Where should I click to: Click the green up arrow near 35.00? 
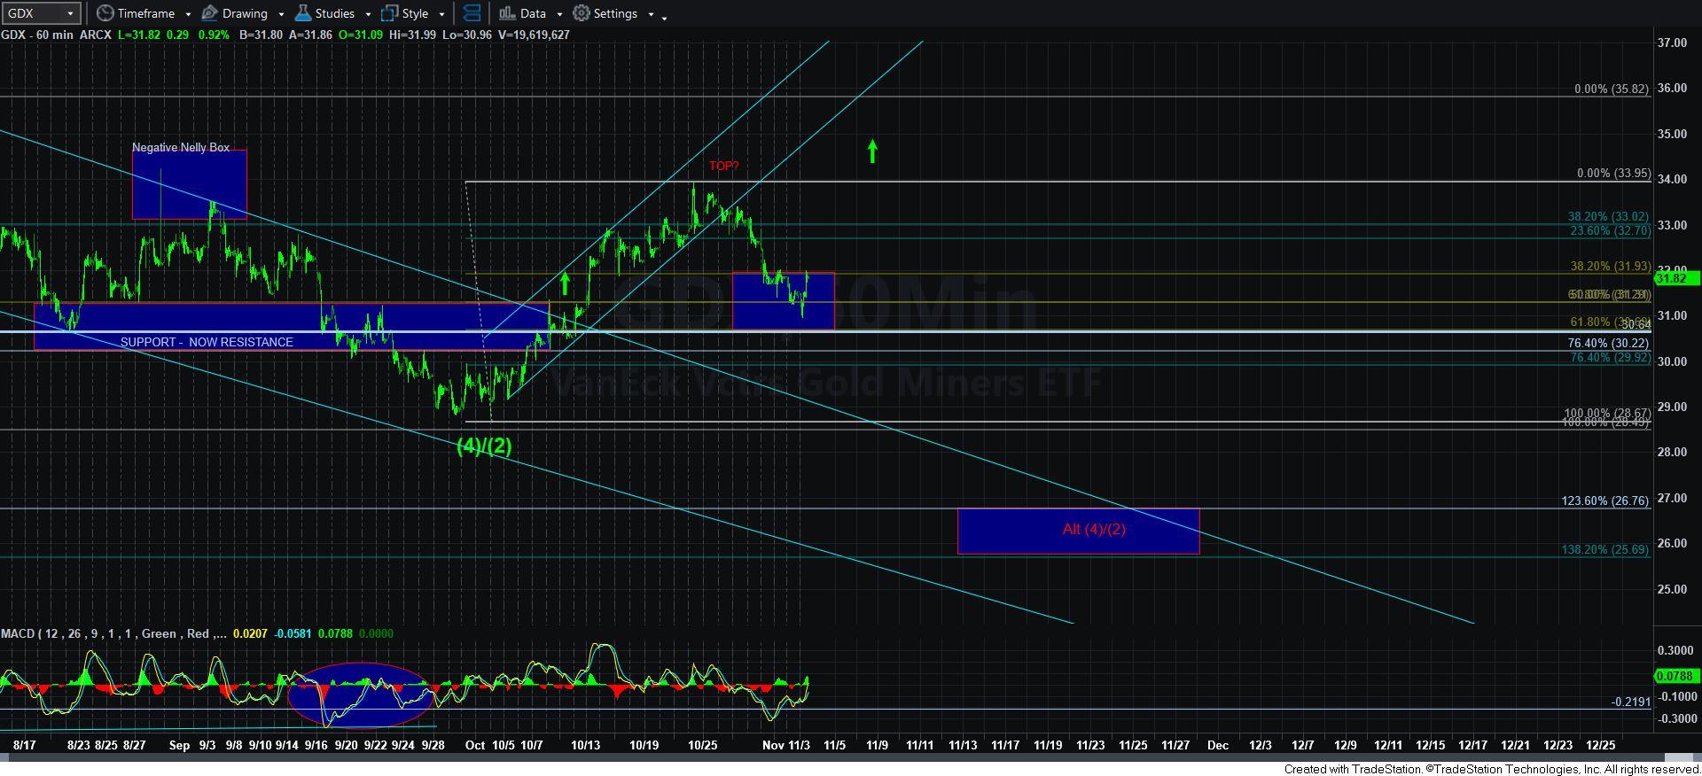click(872, 151)
